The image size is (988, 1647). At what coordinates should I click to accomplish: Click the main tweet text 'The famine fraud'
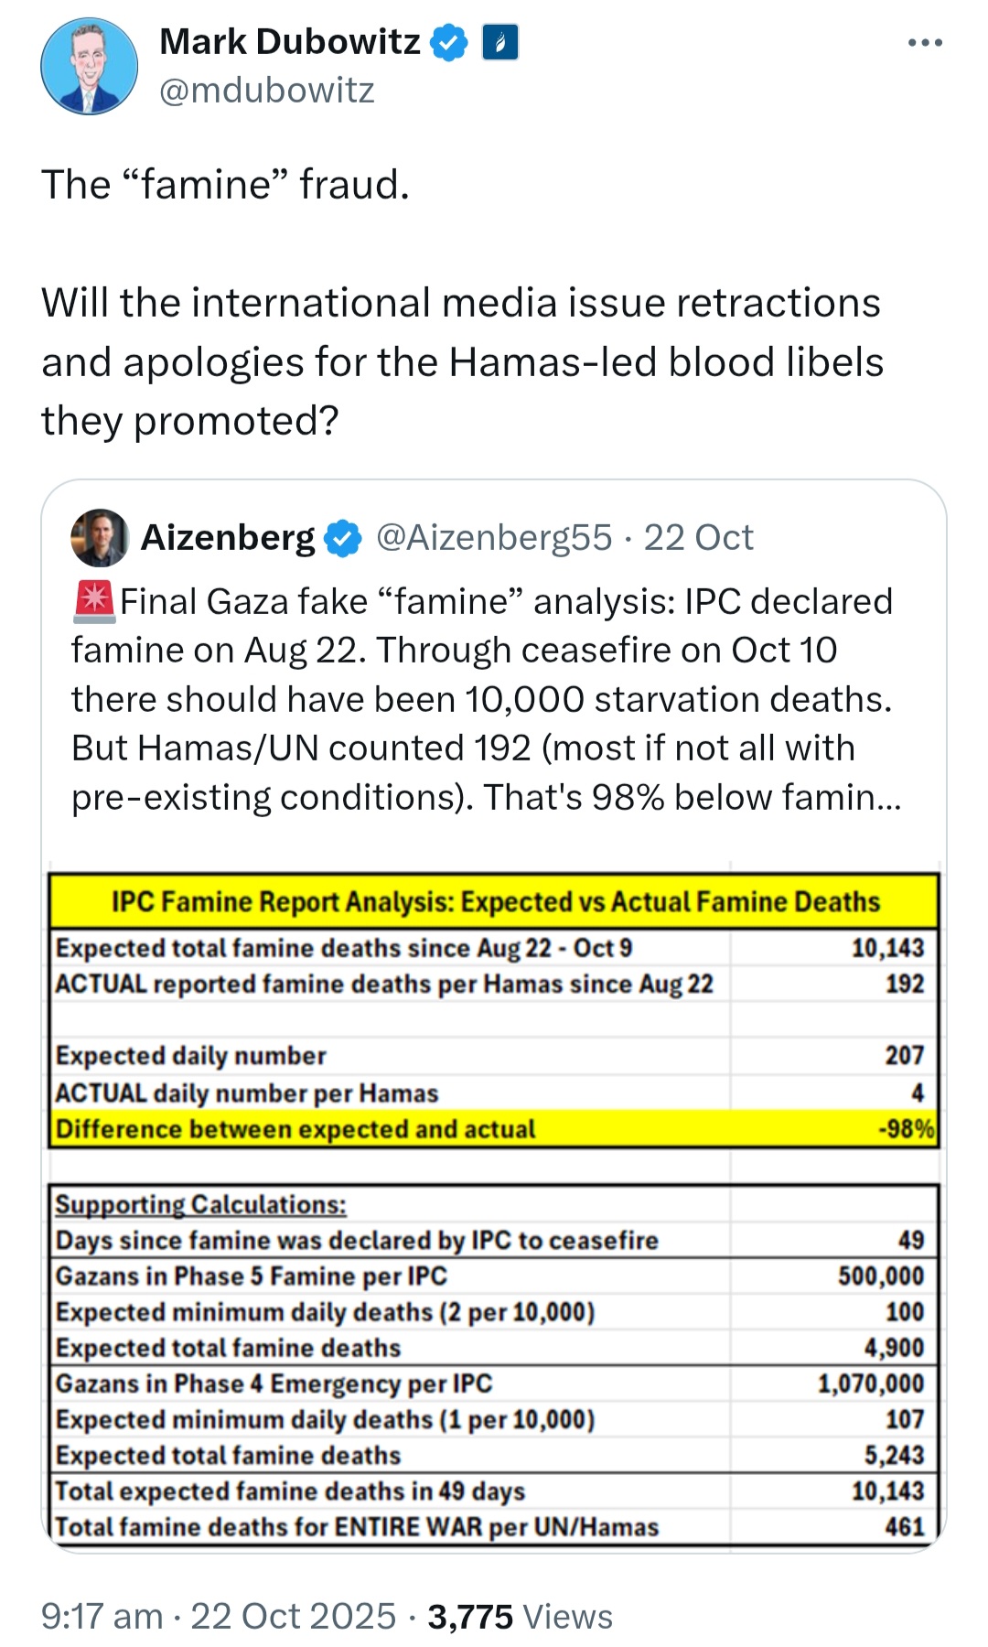point(225,184)
